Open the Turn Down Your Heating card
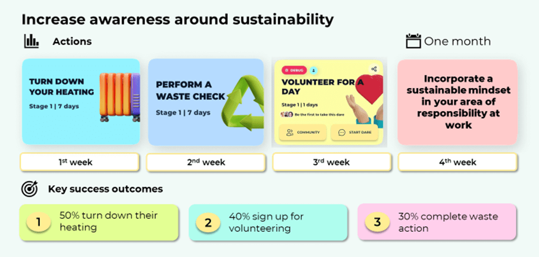Image resolution: width=539 pixels, height=257 pixels. click(81, 101)
